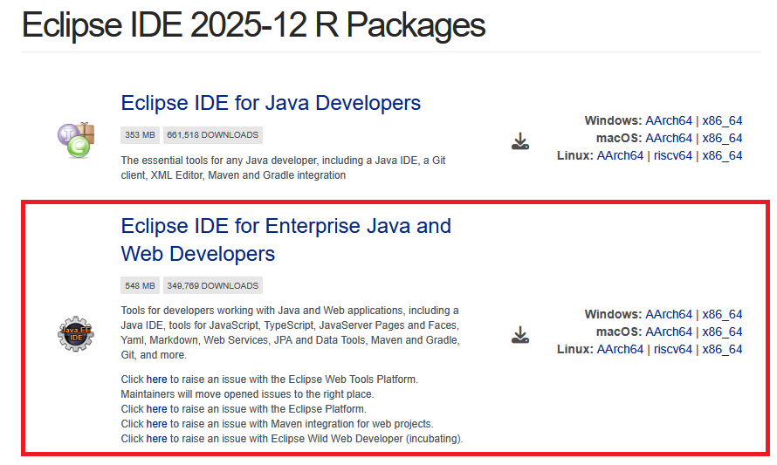Open the Eclipse IDE for Java Developers title link
Screen dimensions: 777x465
click(271, 103)
